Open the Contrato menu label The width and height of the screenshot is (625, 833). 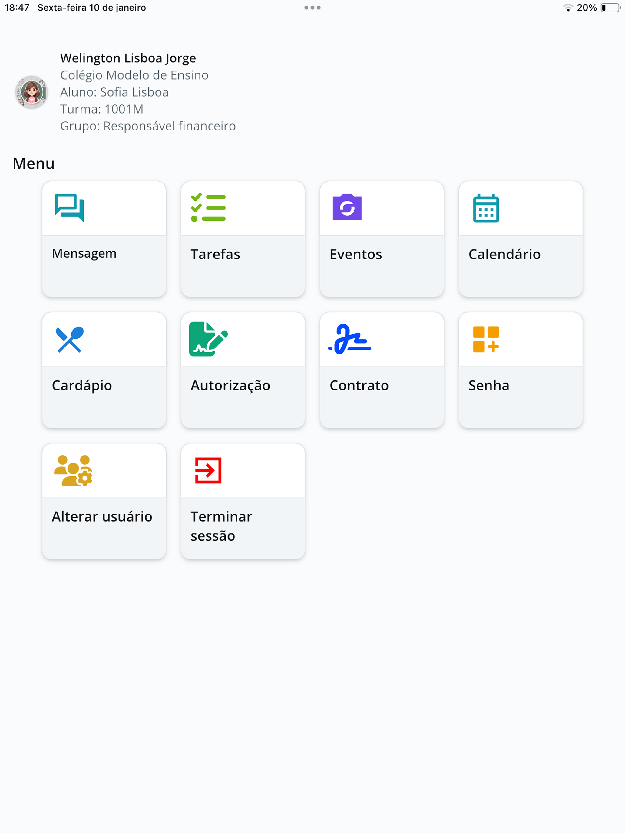(359, 385)
